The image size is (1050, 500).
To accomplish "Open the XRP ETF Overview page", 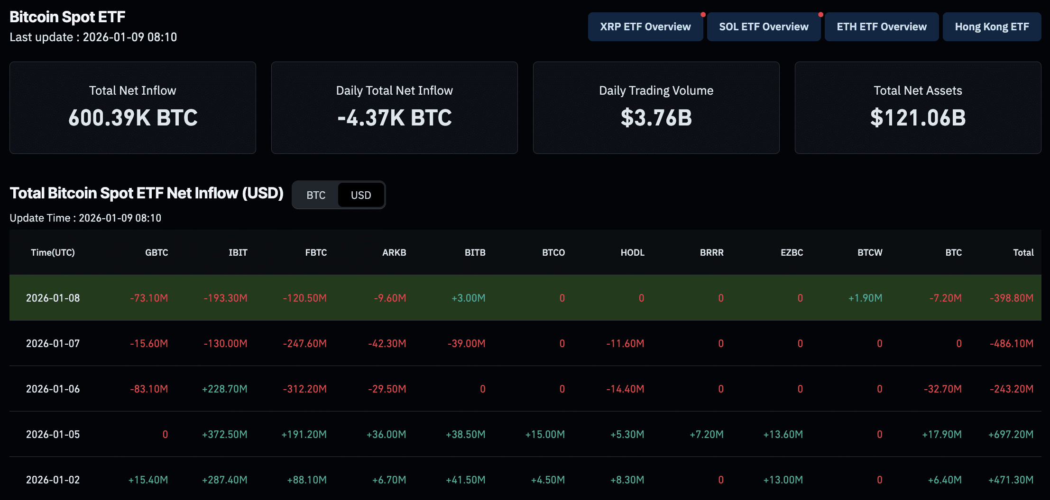I will click(x=645, y=27).
